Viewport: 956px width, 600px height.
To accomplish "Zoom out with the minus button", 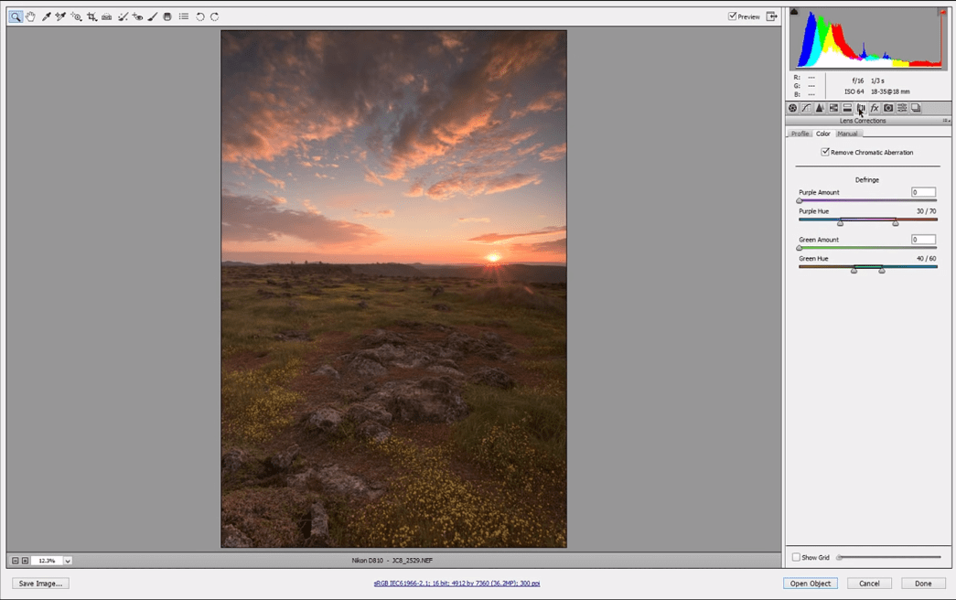I will point(16,561).
